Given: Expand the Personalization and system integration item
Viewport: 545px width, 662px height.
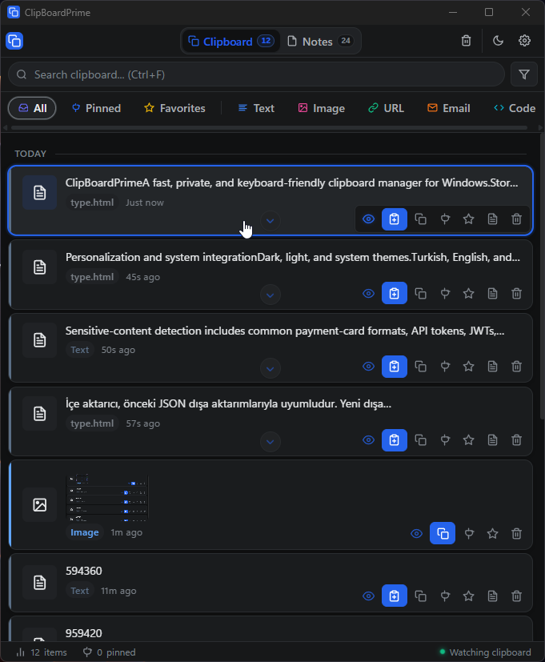Looking at the screenshot, I should pos(270,295).
